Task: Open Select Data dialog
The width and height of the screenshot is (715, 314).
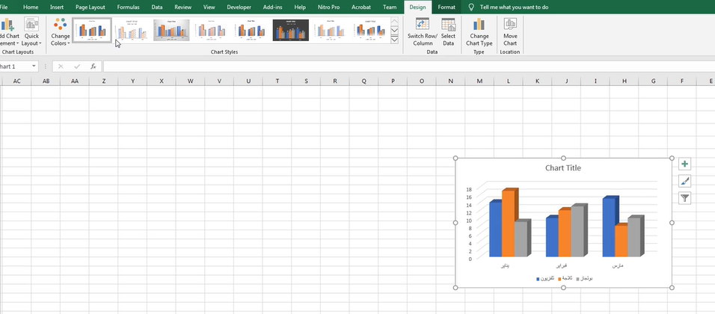Action: pos(448,32)
